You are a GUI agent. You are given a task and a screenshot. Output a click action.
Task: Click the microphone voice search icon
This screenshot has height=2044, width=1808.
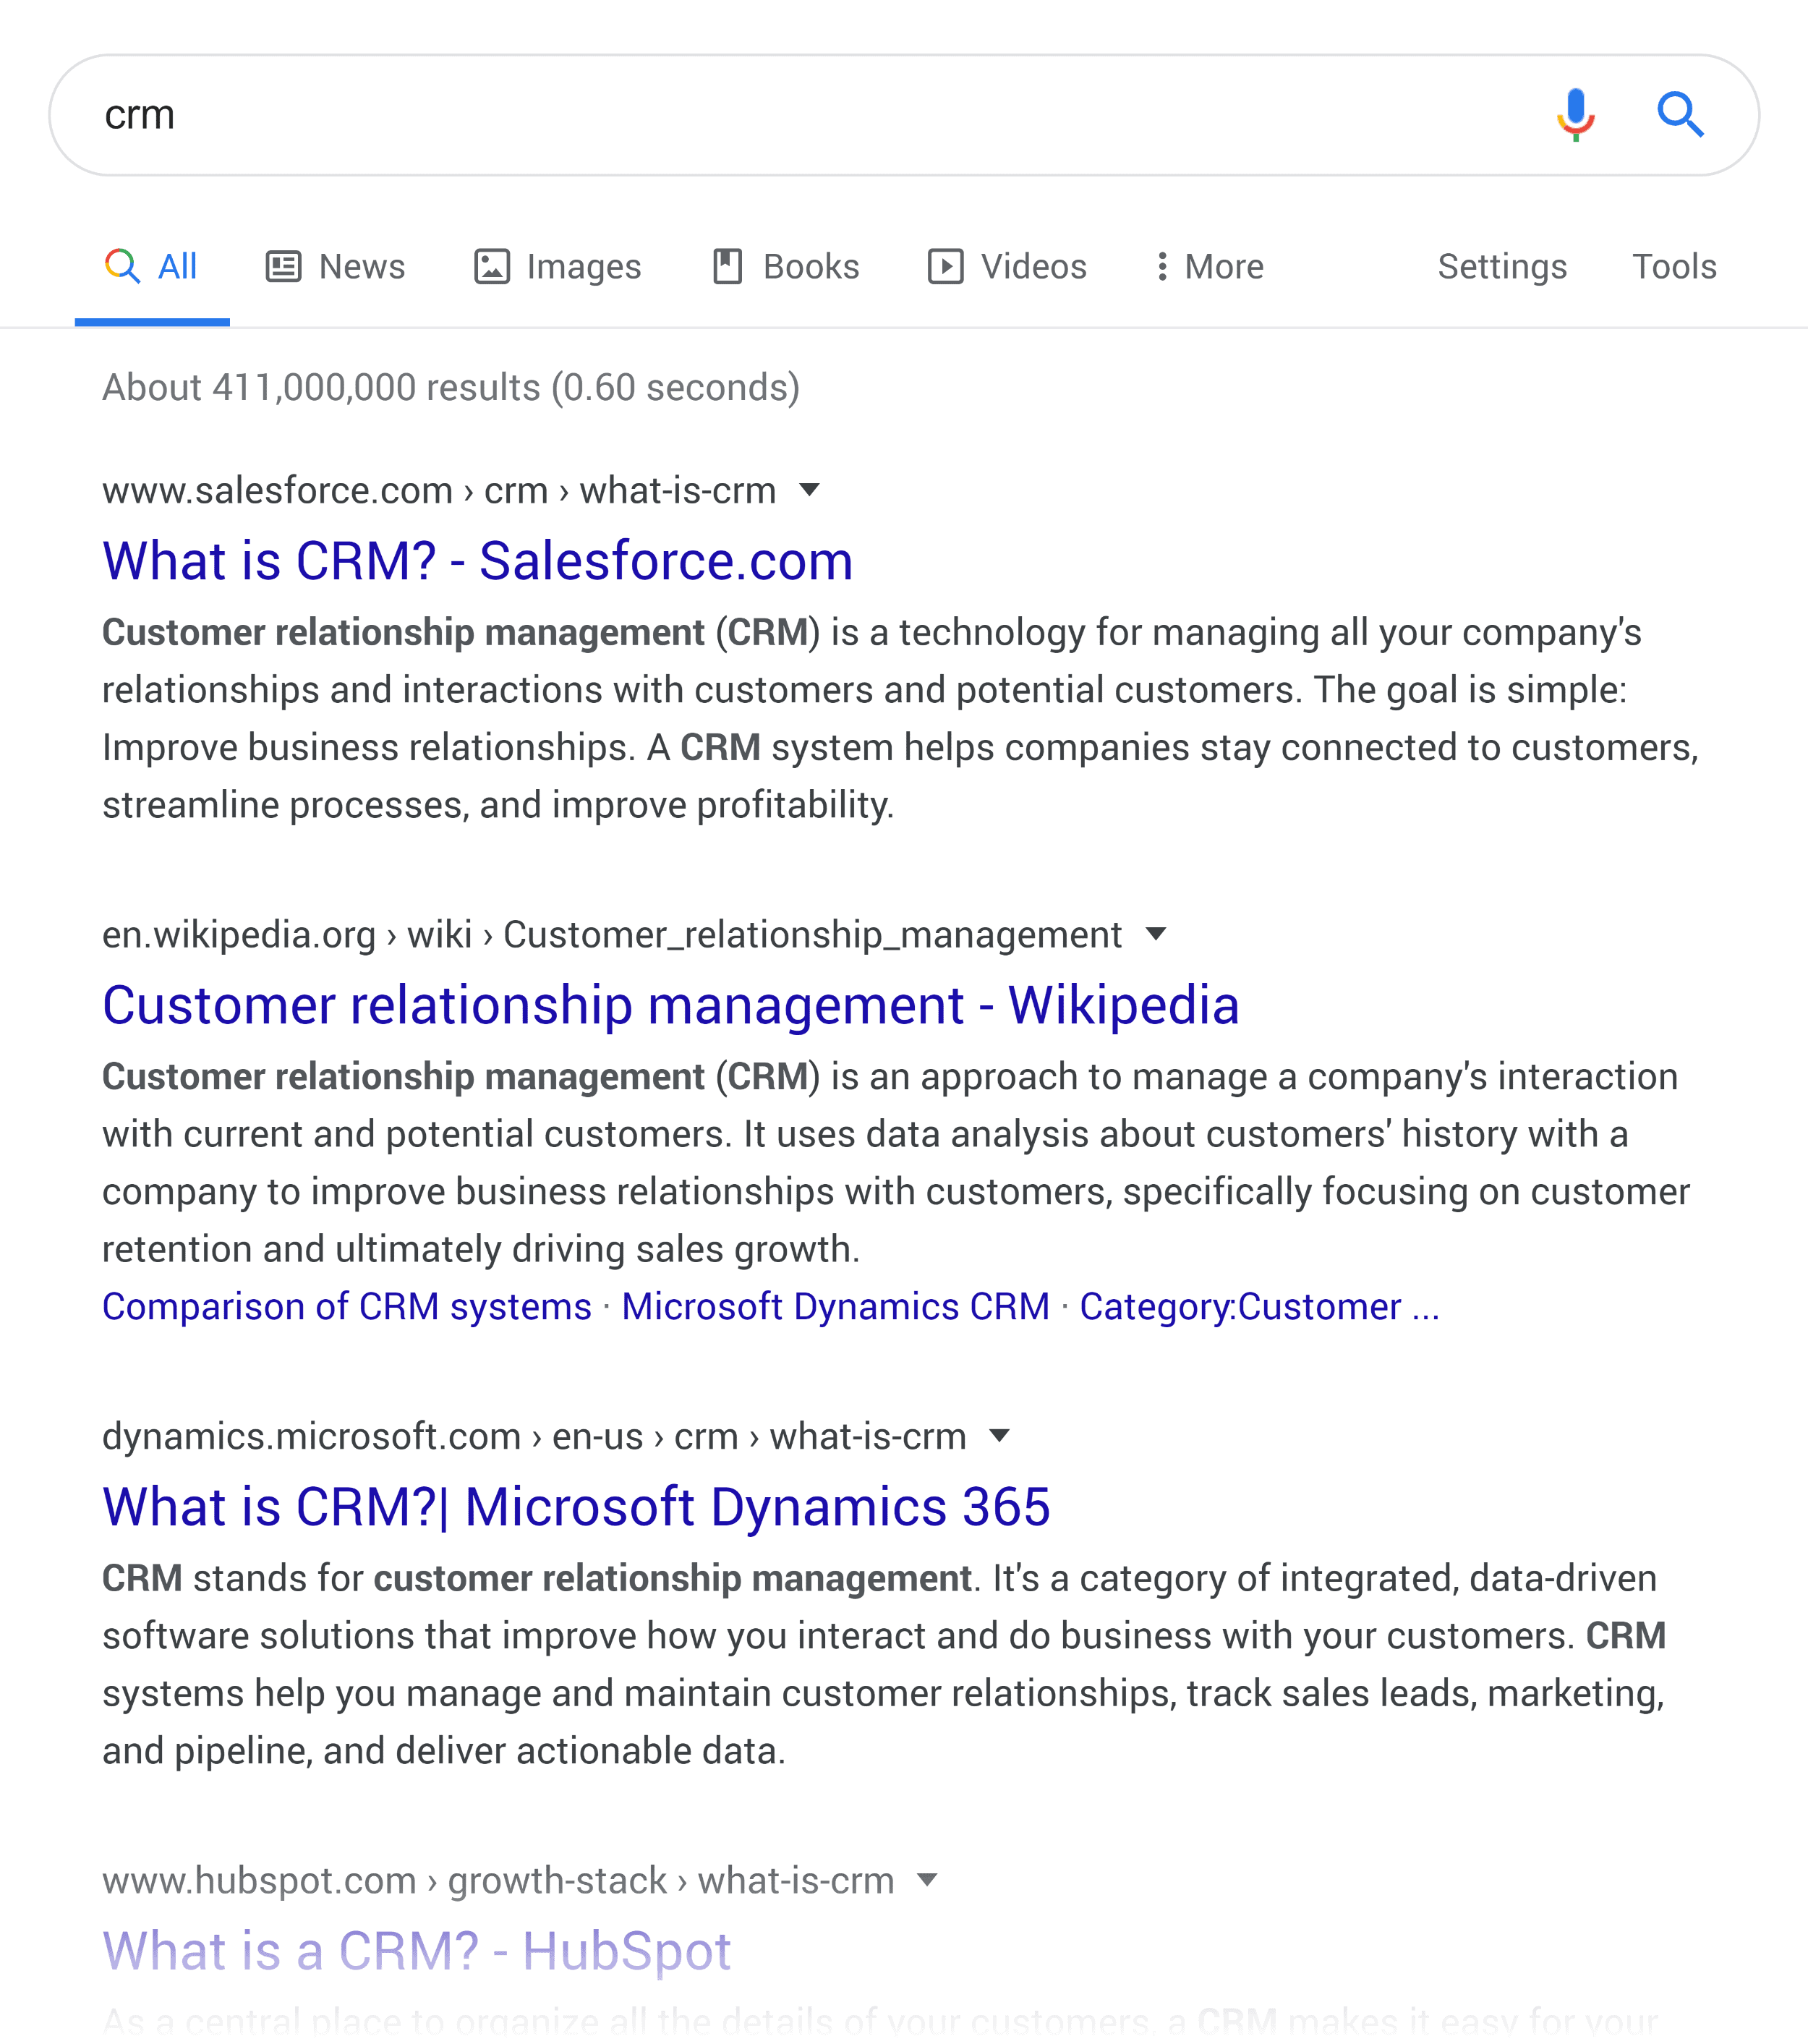pyautogui.click(x=1575, y=115)
